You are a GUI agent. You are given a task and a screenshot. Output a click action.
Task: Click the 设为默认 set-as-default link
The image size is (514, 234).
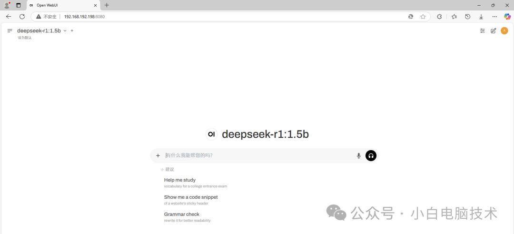coord(25,38)
